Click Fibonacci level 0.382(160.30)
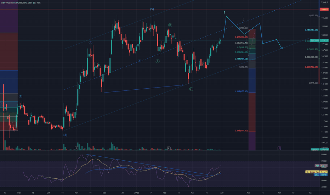 [x=311, y=57]
